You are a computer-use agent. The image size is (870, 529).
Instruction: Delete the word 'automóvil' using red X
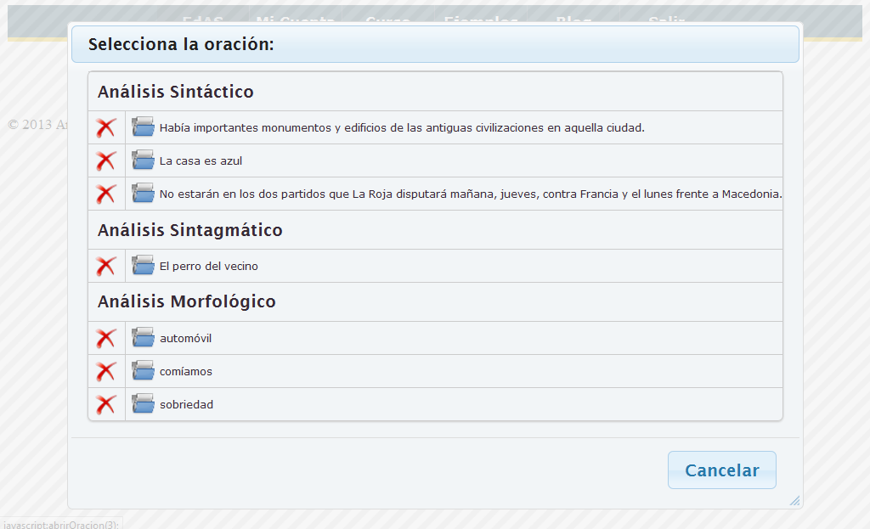pos(105,339)
